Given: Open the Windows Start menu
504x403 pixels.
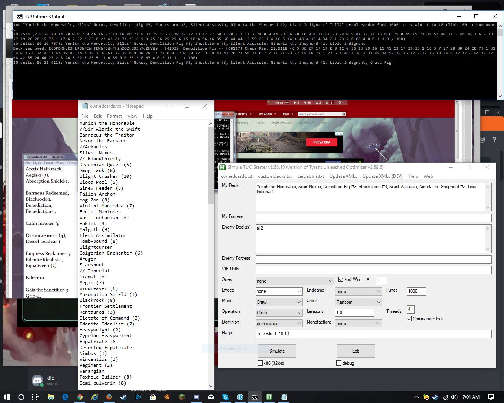Looking at the screenshot, I should 7,397.
